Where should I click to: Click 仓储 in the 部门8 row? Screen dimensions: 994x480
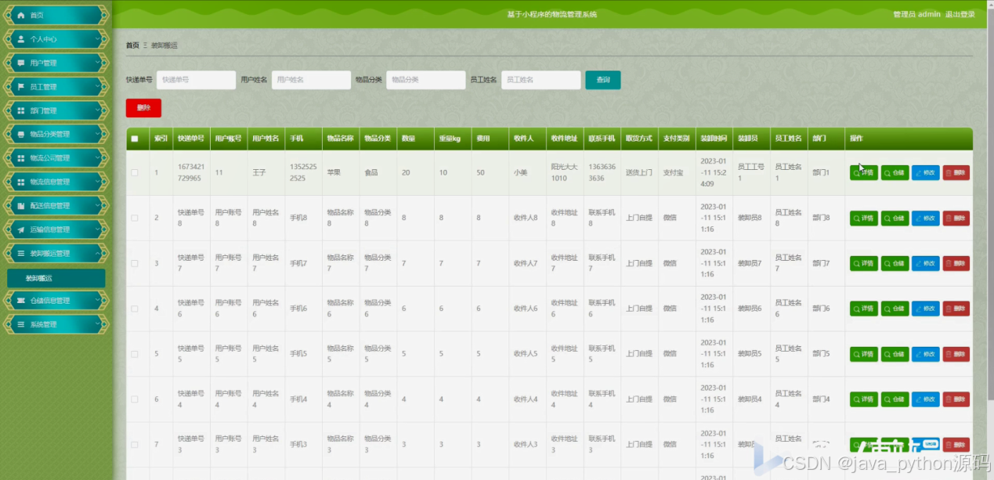tap(895, 218)
